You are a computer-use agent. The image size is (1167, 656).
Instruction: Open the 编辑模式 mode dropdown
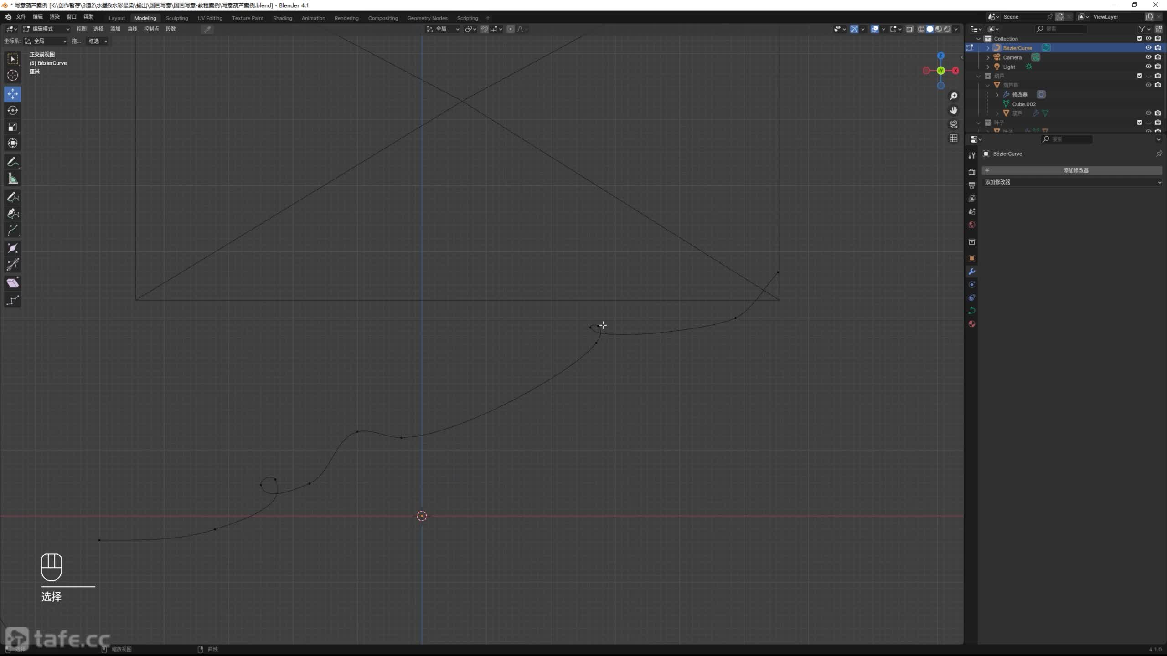click(46, 29)
